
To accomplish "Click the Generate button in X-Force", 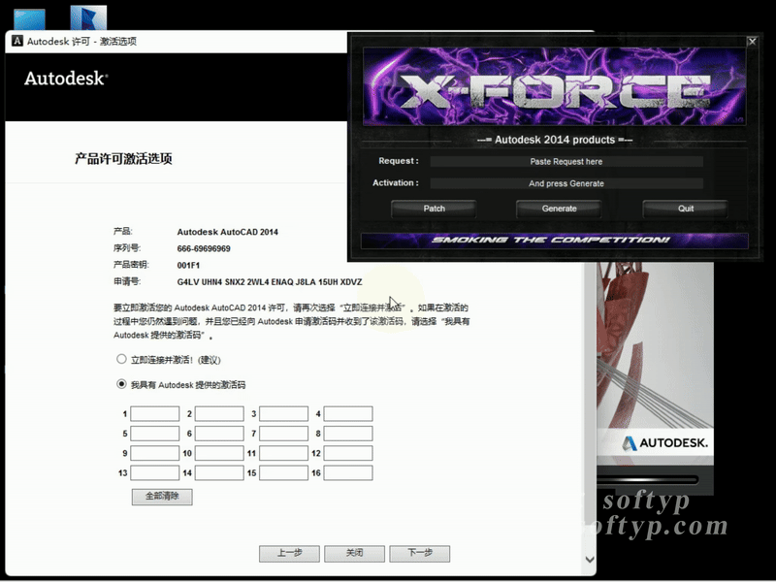I will (x=559, y=209).
